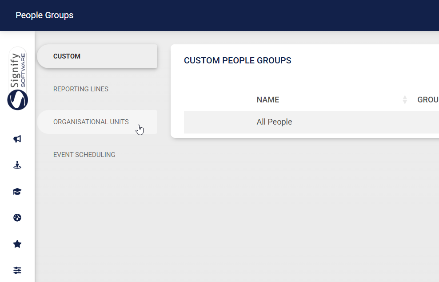
Task: Toggle descending sort on the NAME column
Action: click(x=405, y=102)
